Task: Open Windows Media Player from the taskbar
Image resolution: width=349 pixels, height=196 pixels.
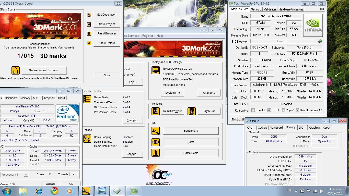Action: pos(69,191)
